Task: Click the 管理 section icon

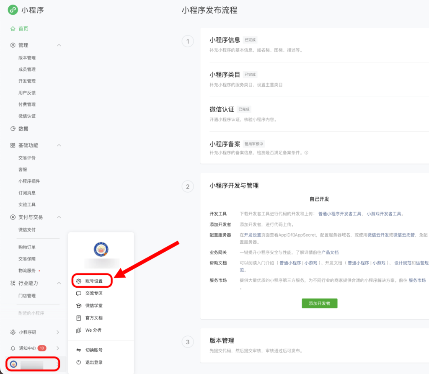Action: [13, 45]
